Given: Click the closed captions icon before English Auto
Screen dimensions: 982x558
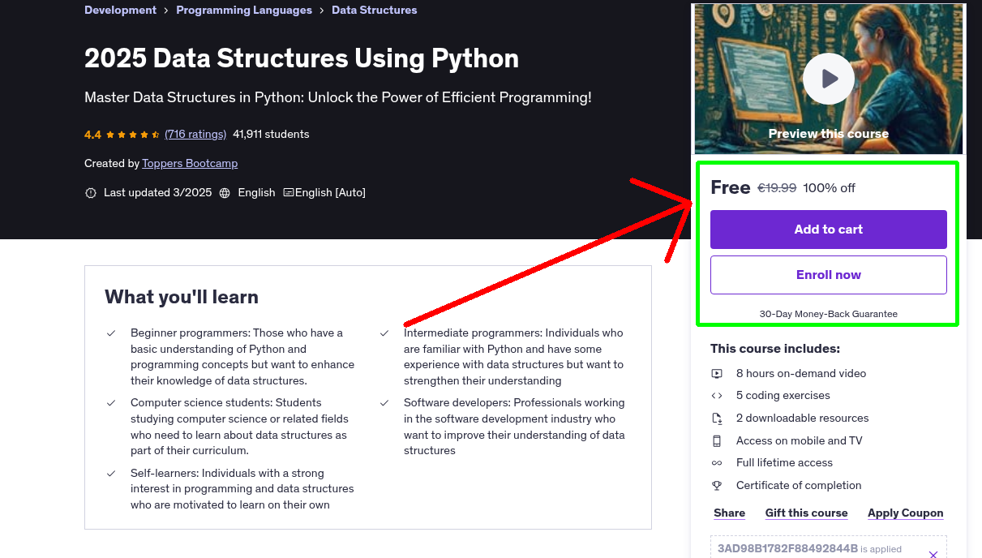Looking at the screenshot, I should pyautogui.click(x=288, y=193).
